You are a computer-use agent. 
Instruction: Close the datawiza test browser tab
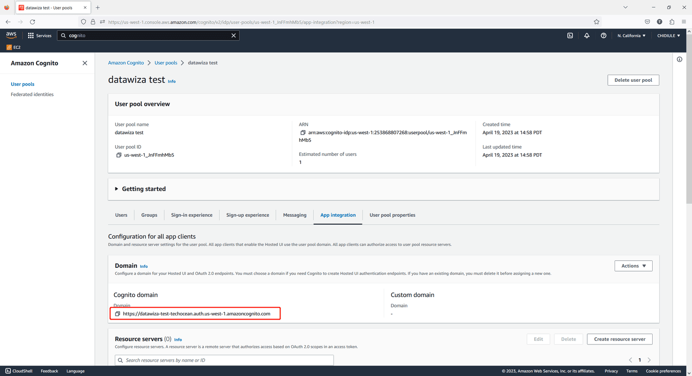pos(85,7)
